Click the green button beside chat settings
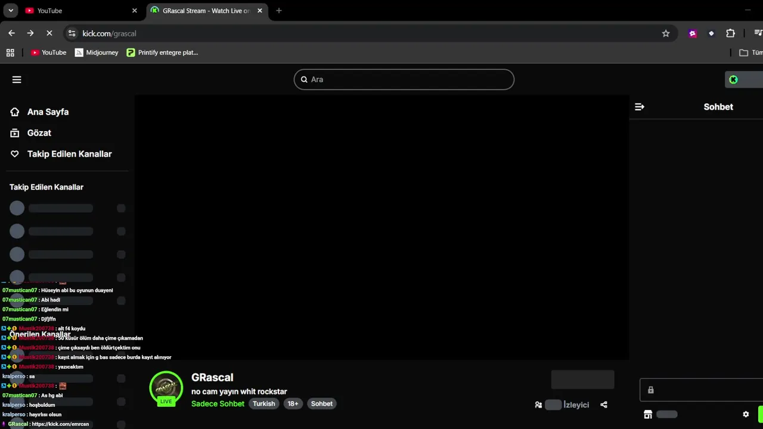Screen dimensions: 763x429 (x=760, y=414)
